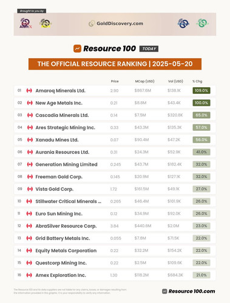Click the Canada flag next to Ares Strategic Mining

point(30,127)
